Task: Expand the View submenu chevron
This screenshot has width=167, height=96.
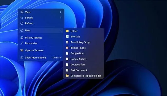Action: [60, 12]
